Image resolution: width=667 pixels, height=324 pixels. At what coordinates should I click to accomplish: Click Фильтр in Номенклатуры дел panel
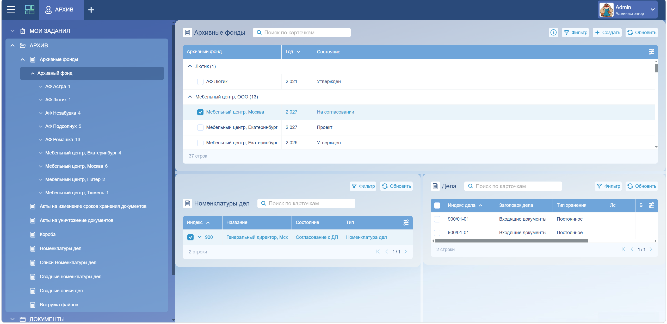363,186
